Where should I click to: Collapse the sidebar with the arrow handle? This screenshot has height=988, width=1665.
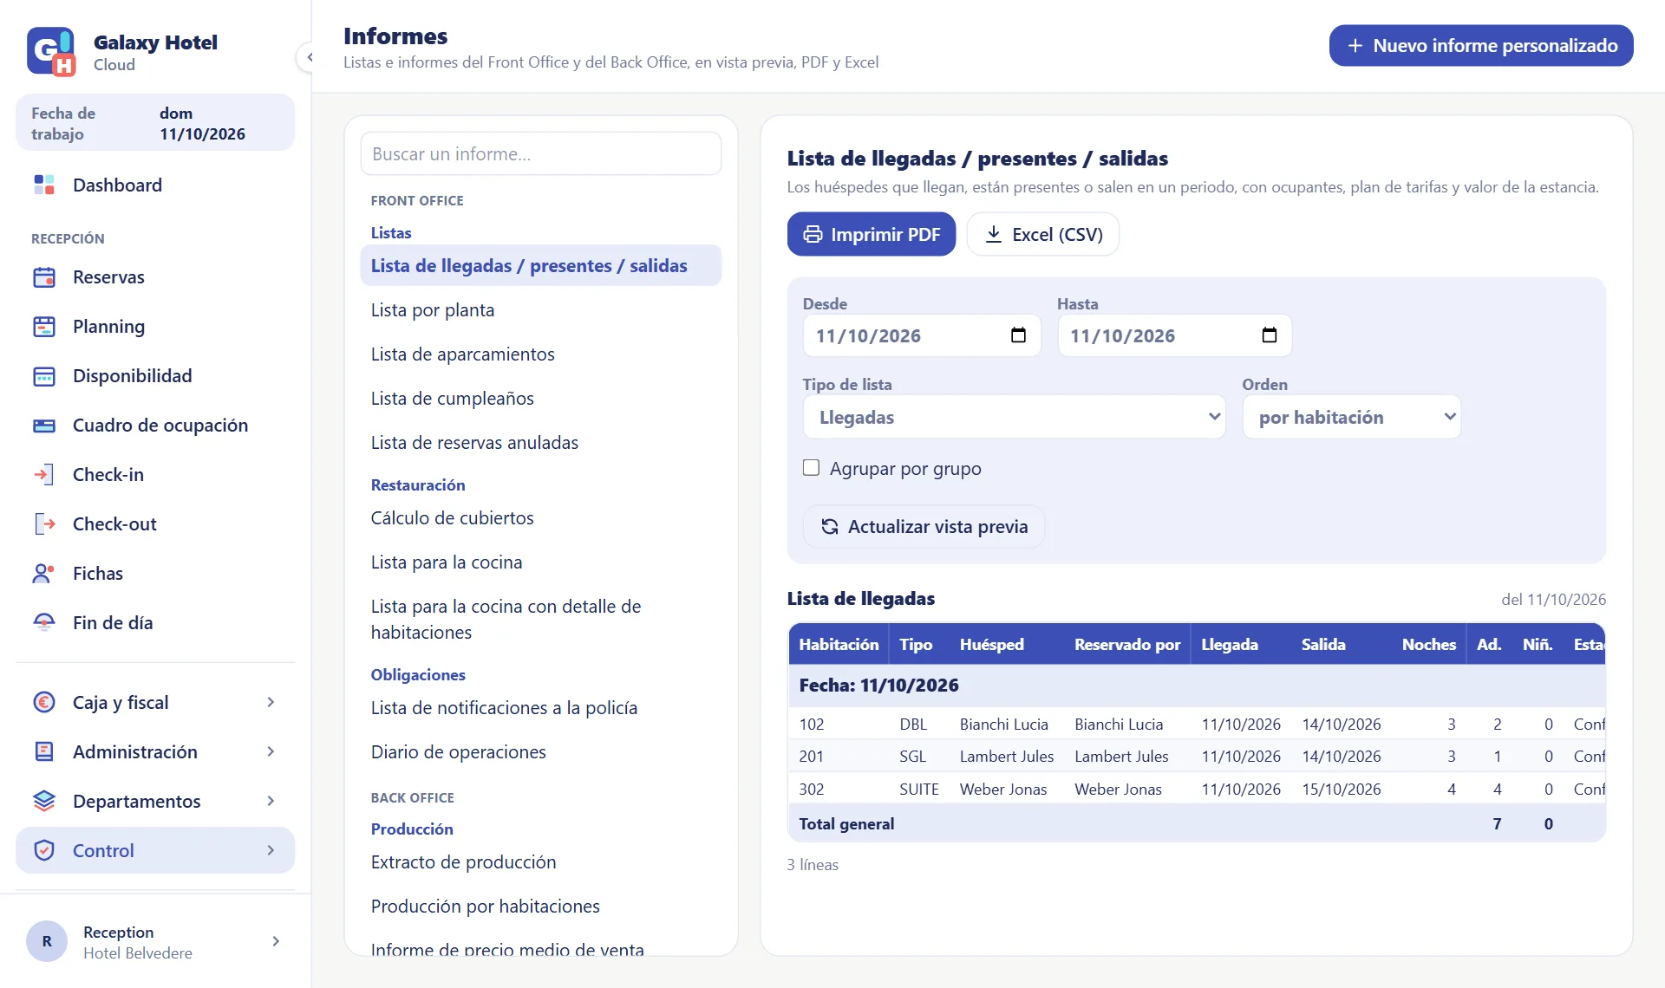[x=309, y=57]
